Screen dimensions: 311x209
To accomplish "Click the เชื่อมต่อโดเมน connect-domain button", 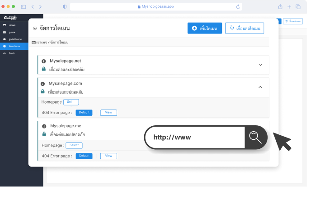I will coord(245,28).
